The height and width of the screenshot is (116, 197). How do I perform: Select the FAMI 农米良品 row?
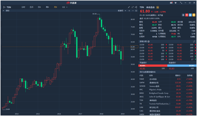point(167,79)
